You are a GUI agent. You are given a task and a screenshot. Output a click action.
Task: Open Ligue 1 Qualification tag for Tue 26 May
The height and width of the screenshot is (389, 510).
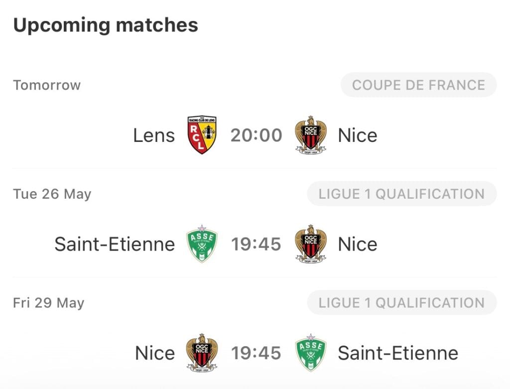click(x=402, y=194)
